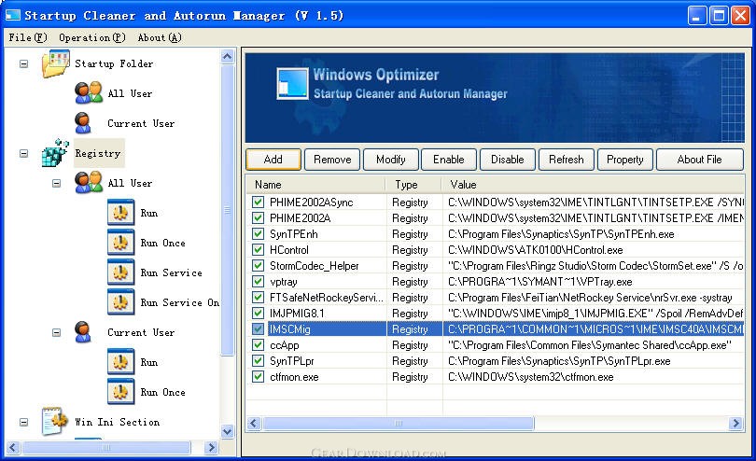756x461 pixels.
Task: Click the Refresh button
Action: pyautogui.click(x=566, y=160)
